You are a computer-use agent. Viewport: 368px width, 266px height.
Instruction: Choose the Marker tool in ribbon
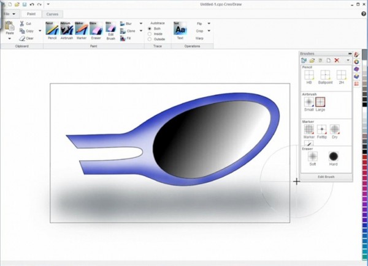81,29
